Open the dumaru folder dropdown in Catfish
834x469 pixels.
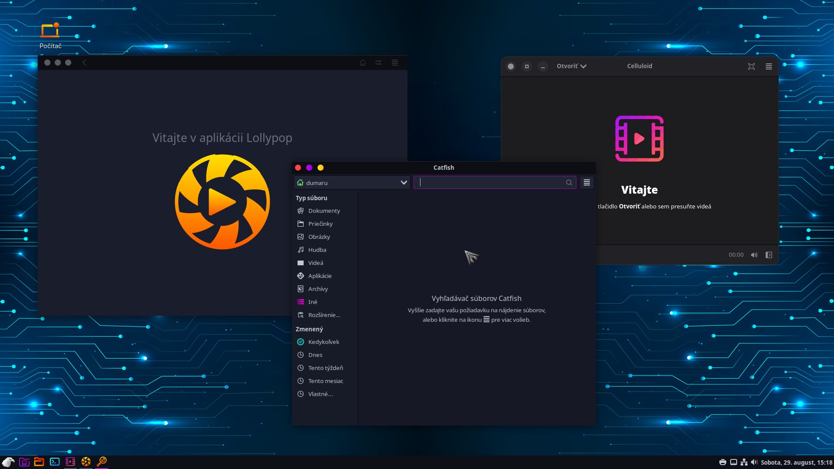click(x=352, y=183)
